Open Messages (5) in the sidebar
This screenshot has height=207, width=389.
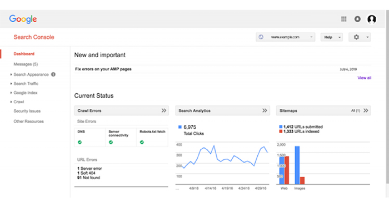pos(26,64)
